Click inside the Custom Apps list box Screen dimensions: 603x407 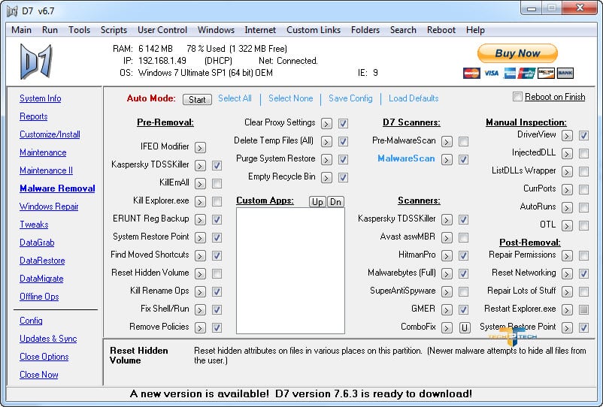click(x=290, y=270)
